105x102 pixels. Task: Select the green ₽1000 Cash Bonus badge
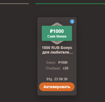(x=57, y=33)
